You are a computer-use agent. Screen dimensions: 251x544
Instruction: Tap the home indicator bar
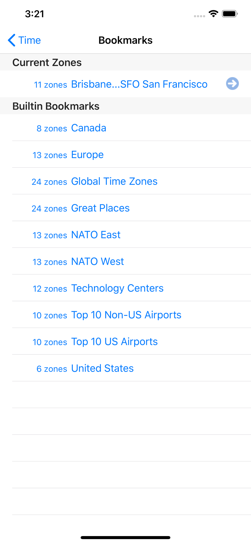[125, 537]
